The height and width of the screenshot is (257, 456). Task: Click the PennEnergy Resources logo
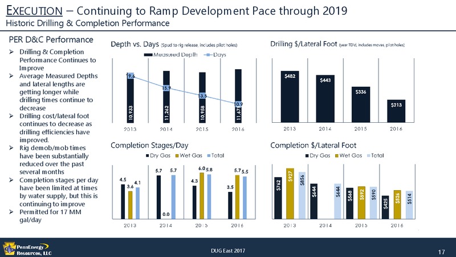coord(27,250)
